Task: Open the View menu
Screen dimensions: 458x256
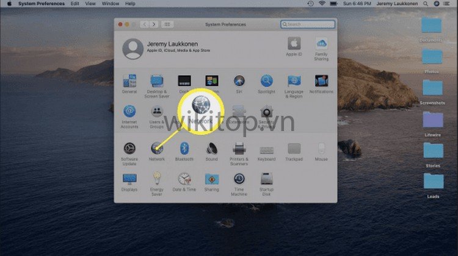Action: click(x=91, y=4)
